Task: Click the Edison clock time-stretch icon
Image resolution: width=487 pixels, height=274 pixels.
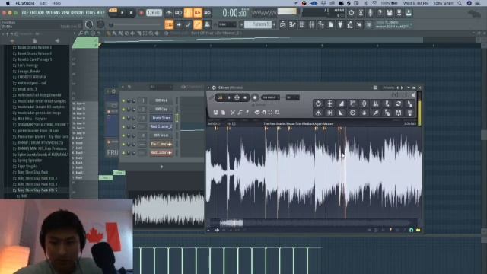Action: [x=352, y=113]
